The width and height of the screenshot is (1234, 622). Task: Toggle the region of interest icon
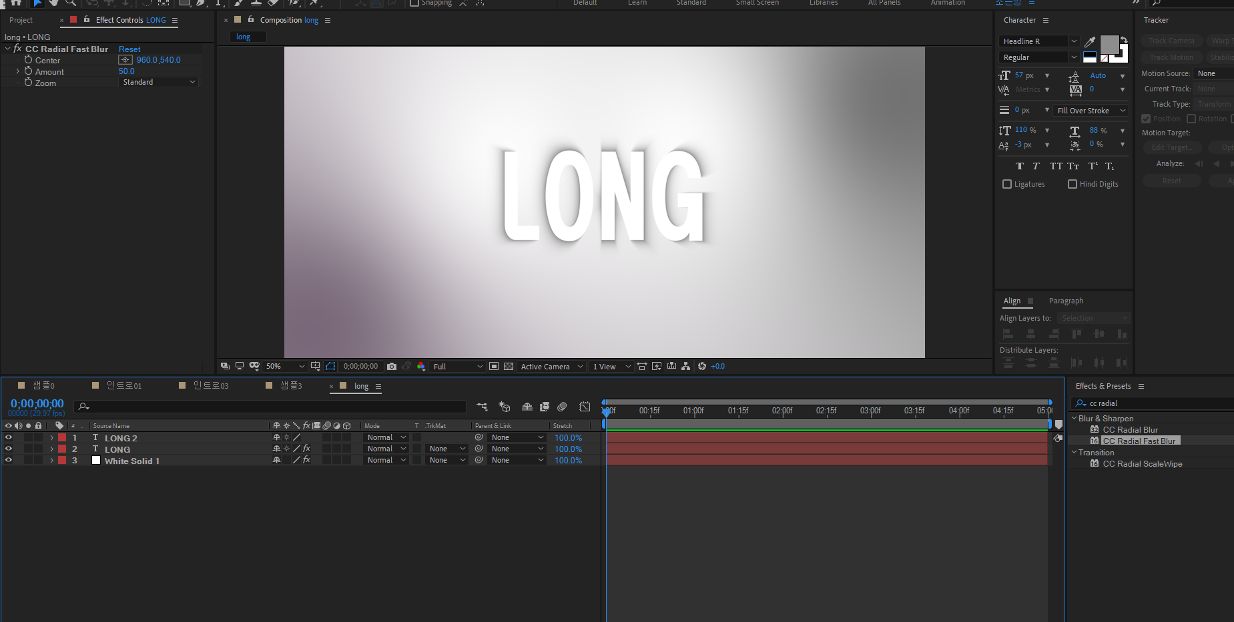(494, 367)
